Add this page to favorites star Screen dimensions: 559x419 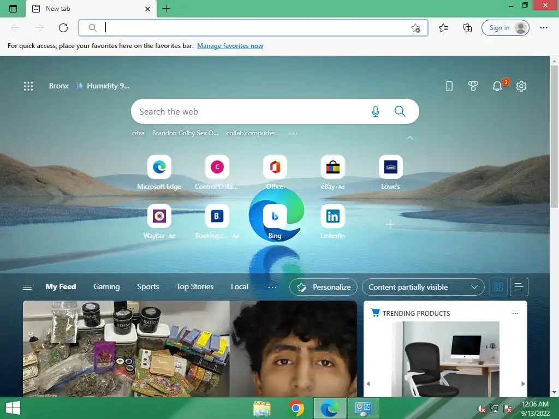415,28
